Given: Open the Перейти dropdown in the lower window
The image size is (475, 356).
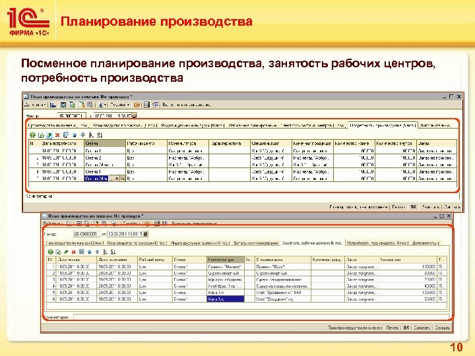Looking at the screenshot, I should 131,223.
